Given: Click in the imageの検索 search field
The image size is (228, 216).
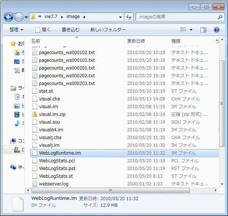Looking at the screenshot, I should click(177, 17).
